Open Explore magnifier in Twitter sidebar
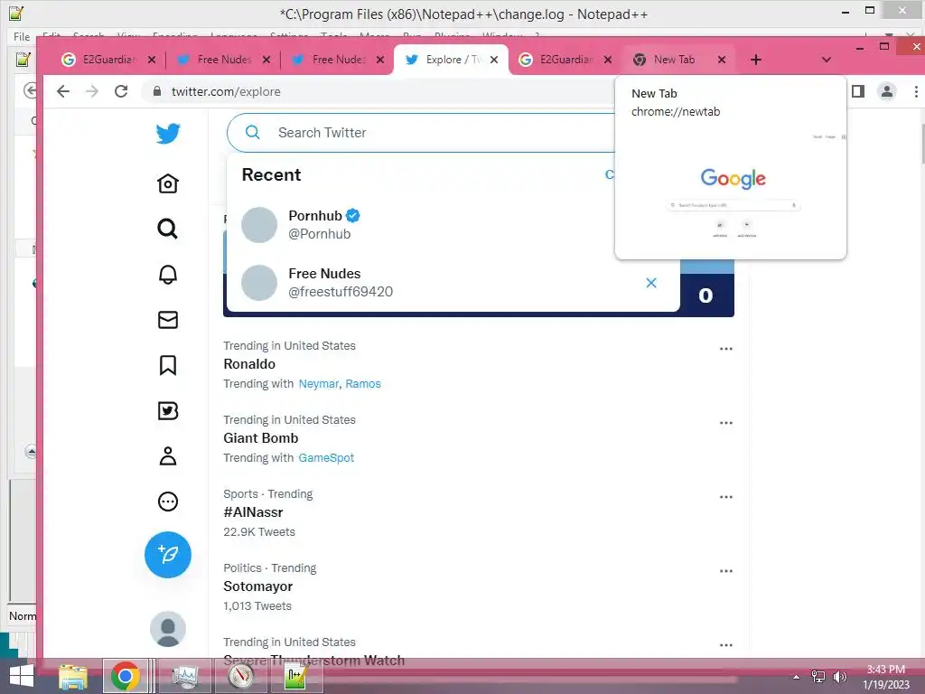 coord(168,229)
